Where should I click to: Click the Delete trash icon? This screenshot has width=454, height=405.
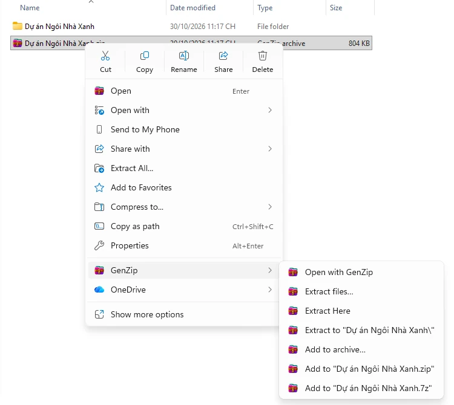point(263,56)
